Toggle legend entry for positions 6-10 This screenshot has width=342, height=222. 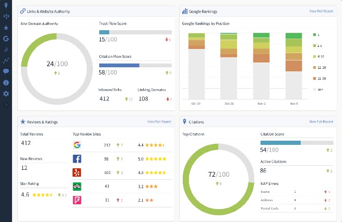pos(319,57)
